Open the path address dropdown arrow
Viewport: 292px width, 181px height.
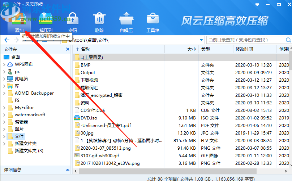tap(201, 40)
